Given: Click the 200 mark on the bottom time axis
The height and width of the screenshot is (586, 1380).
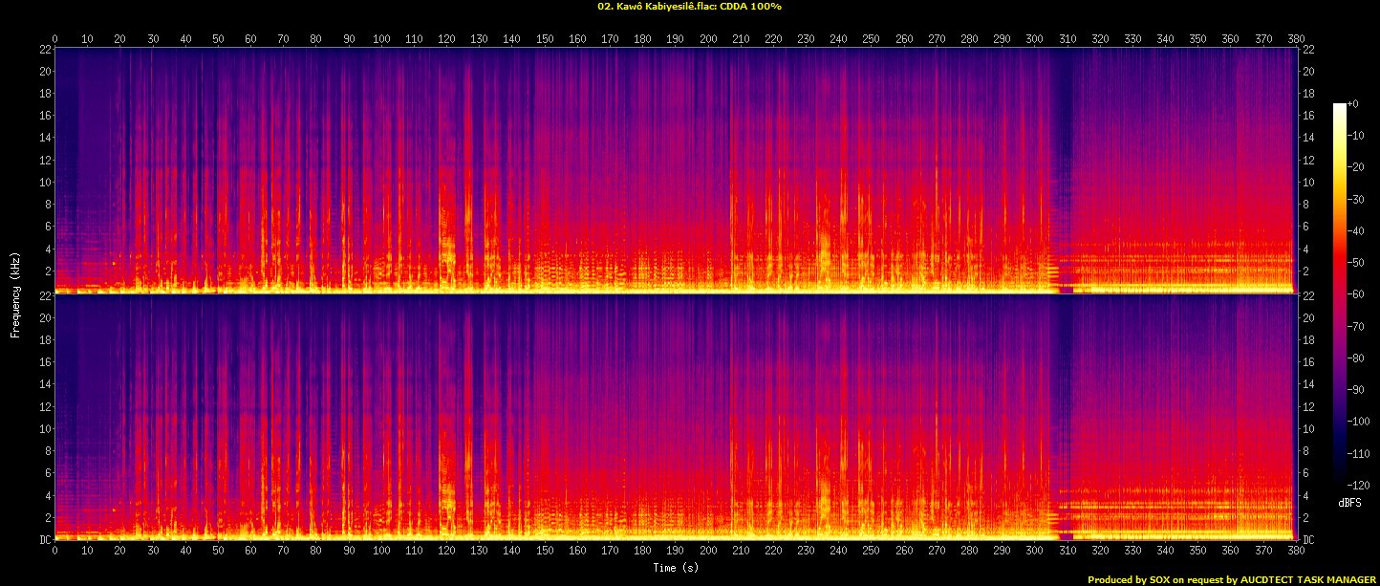Looking at the screenshot, I should coord(708,552).
